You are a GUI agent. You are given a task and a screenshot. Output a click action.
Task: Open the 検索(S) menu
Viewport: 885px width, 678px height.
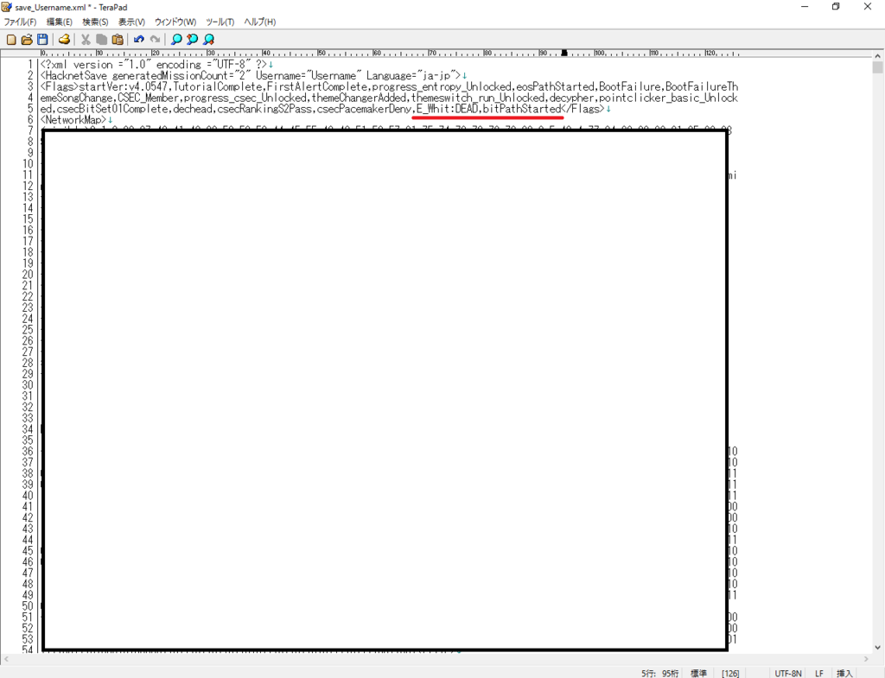[x=95, y=22]
